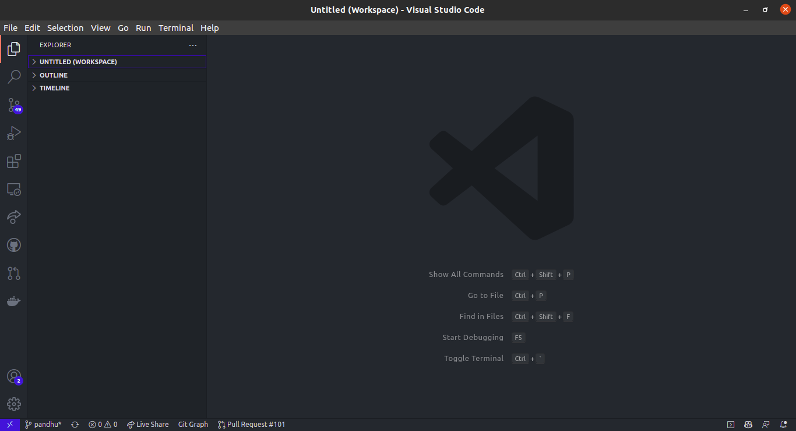This screenshot has height=431, width=796.
Task: Open GitHub Pull Requests activity bar view
Action: (13, 273)
